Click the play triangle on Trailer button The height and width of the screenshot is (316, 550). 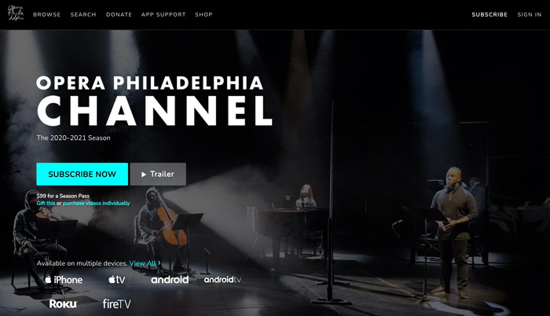pos(144,175)
